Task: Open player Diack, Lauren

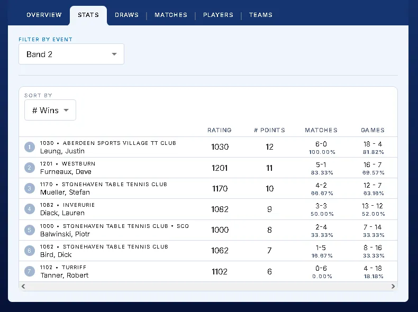Action: pos(62,213)
